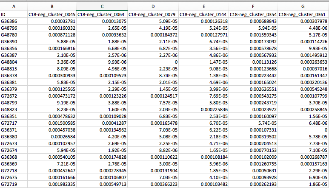Select row ID G36378
Viewport: 329px width, 188px height.
(x=14, y=76)
